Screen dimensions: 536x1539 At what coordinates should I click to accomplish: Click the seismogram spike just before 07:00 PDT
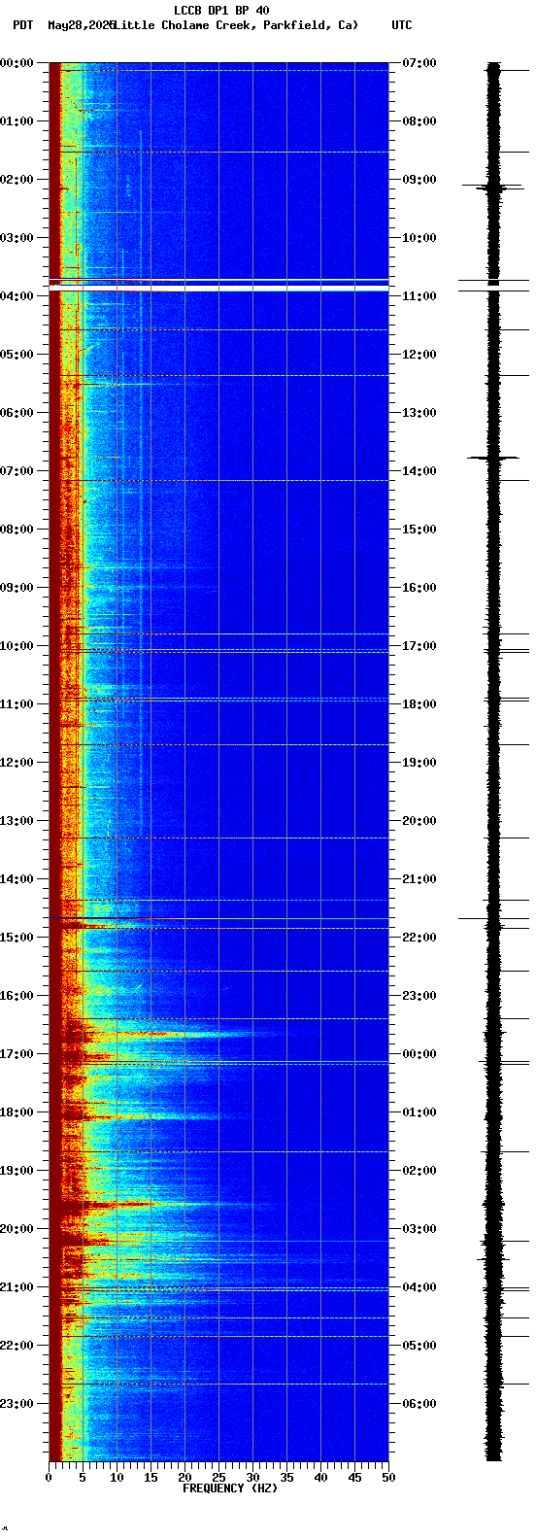click(x=493, y=457)
